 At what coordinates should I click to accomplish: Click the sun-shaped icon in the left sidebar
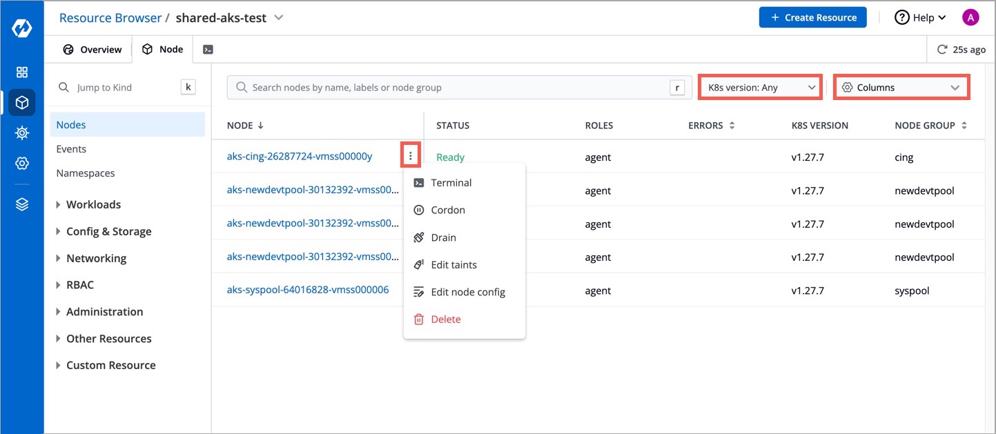21,132
